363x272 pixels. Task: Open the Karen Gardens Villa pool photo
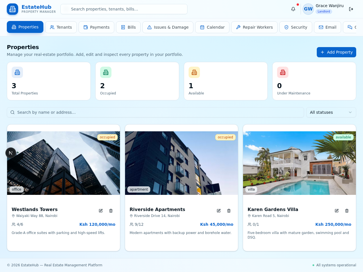pos(299,163)
